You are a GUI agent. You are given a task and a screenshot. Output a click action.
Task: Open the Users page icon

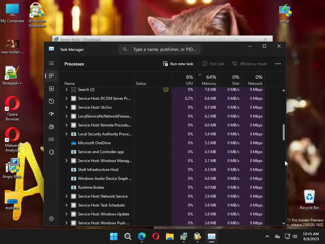[x=51, y=126]
